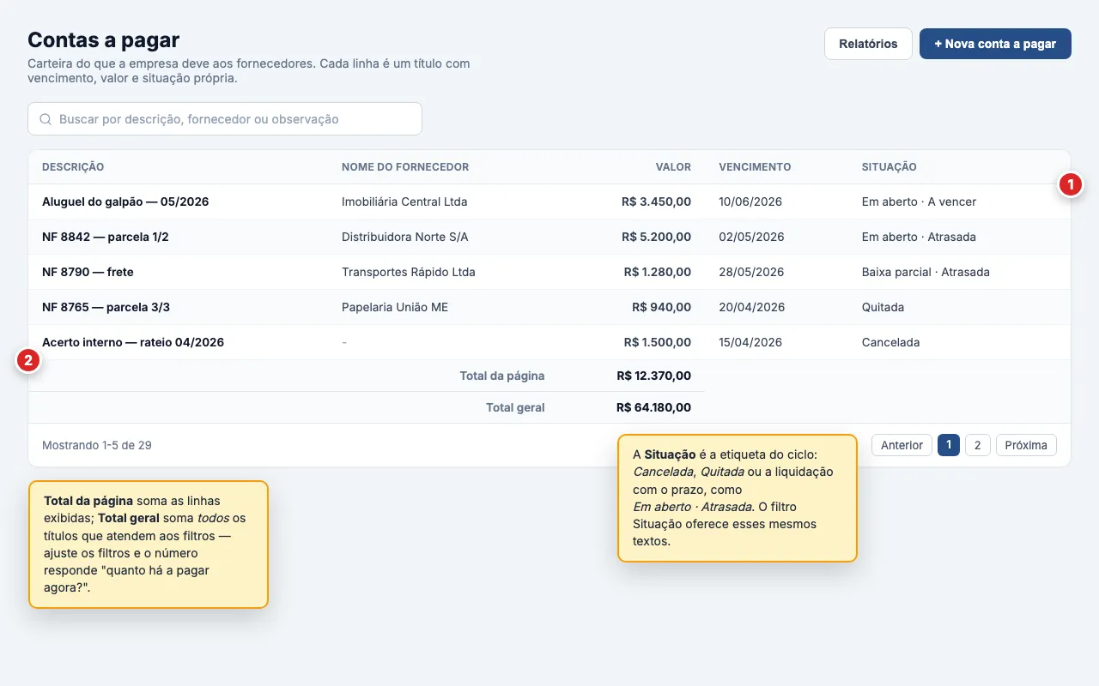Open the Relatórios button
Image resolution: width=1099 pixels, height=686 pixels.
(868, 44)
